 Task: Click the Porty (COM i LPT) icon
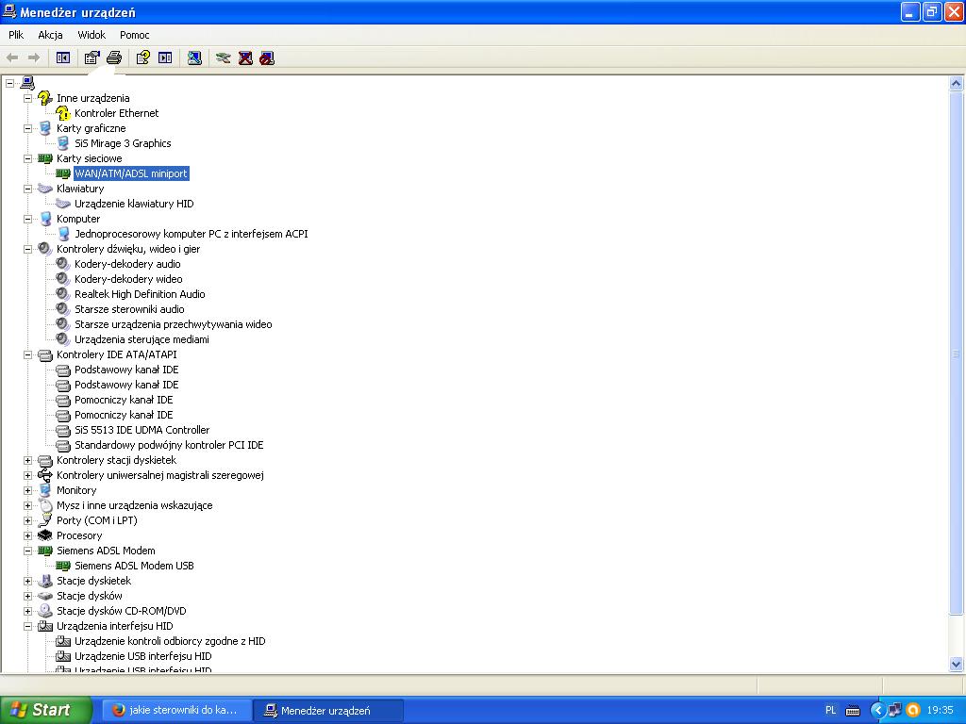coord(45,520)
